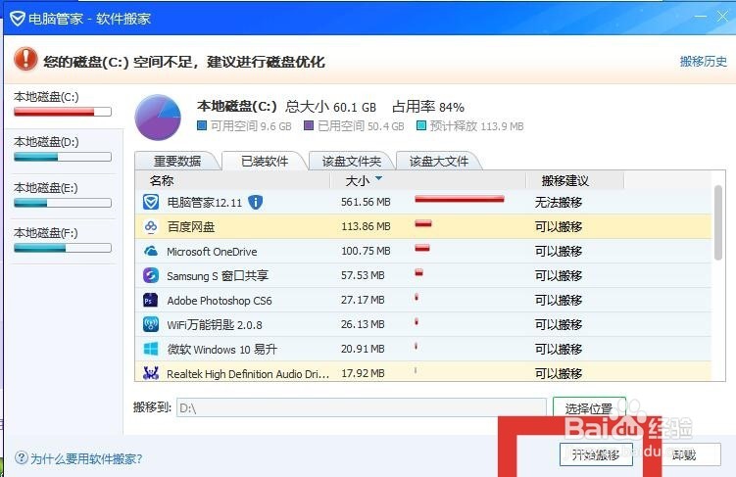Click the 卸载 button
This screenshot has height=477, width=736.
pyautogui.click(x=684, y=454)
